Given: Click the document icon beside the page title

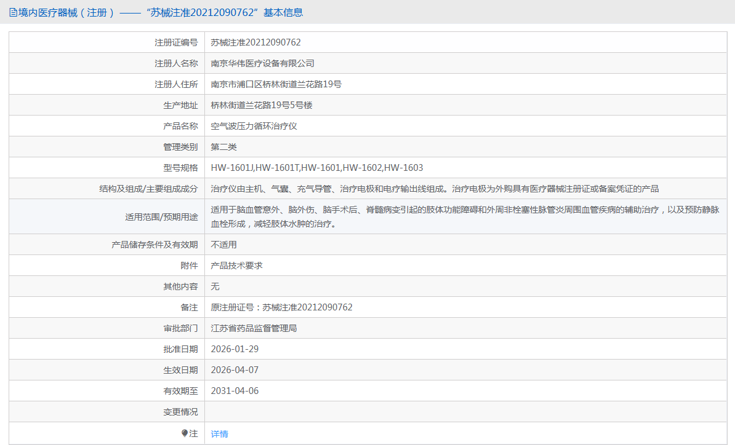Looking at the screenshot, I should [x=13, y=13].
